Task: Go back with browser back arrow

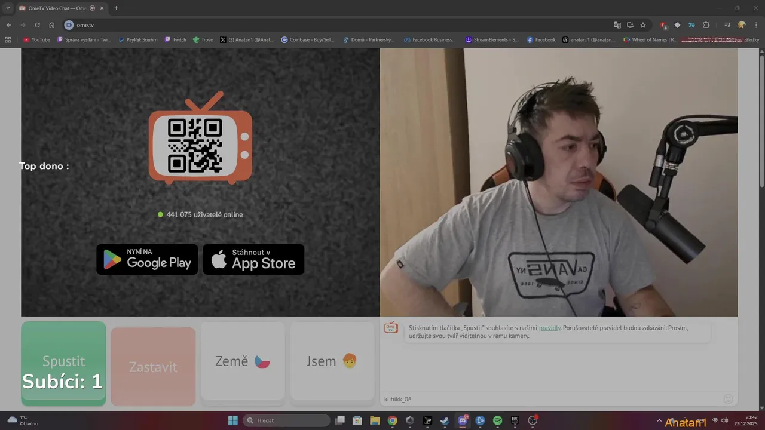Action: 8,25
